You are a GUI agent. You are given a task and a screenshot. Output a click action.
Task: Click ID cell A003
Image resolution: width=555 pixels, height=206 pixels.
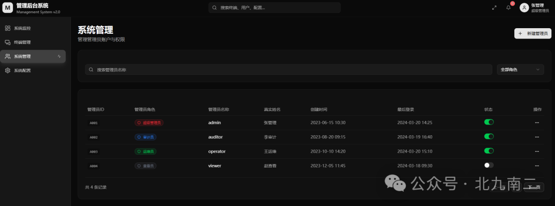tap(94, 152)
